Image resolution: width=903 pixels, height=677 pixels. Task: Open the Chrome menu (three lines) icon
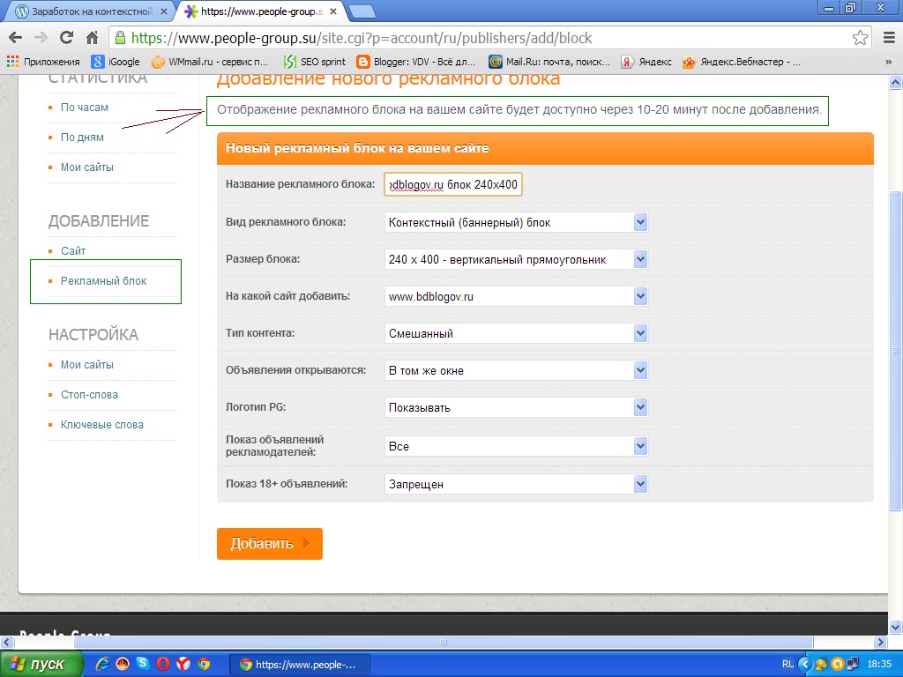coord(889,38)
